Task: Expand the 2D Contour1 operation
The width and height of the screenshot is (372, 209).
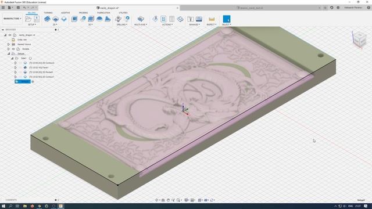Action: pyautogui.click(x=16, y=77)
